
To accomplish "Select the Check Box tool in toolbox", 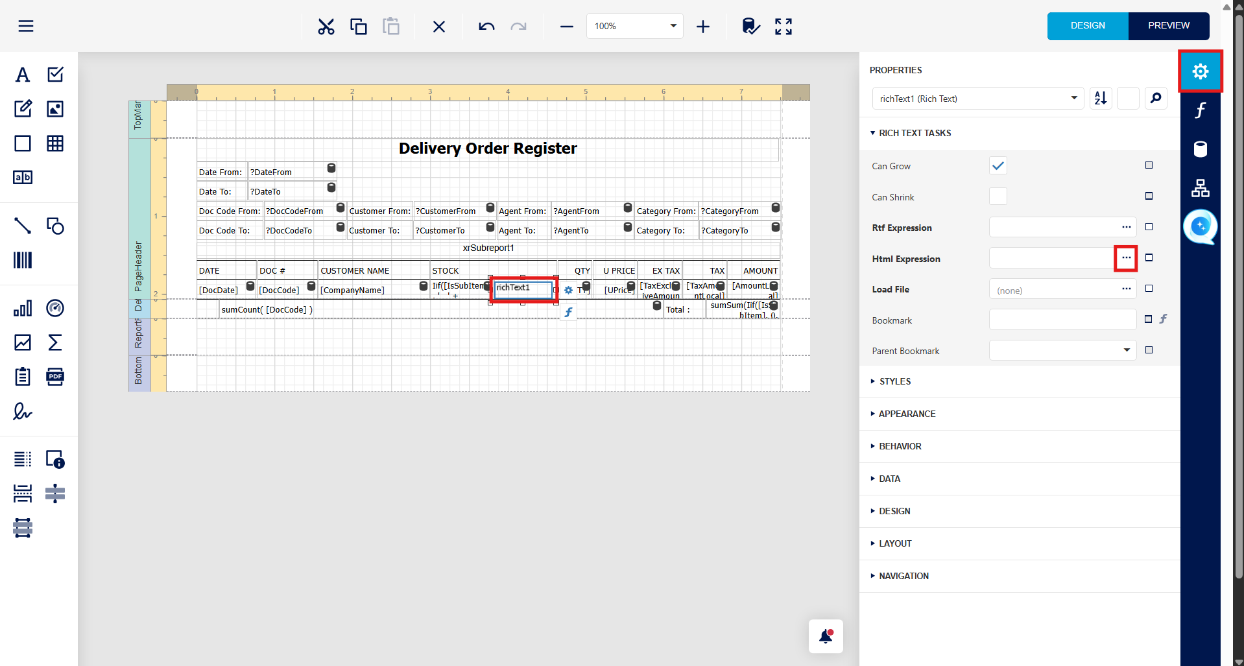I will pos(55,75).
